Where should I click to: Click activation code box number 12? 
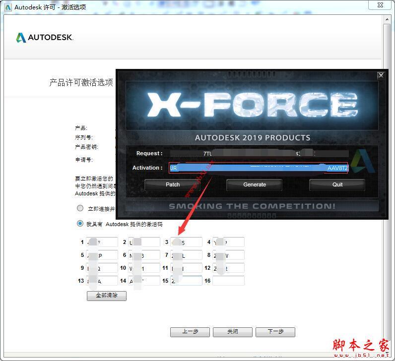pos(228,268)
